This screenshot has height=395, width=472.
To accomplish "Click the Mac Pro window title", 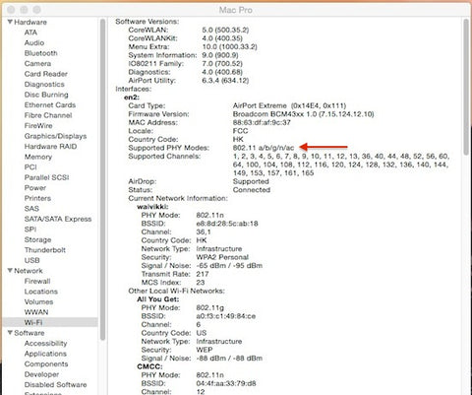I will point(236,10).
